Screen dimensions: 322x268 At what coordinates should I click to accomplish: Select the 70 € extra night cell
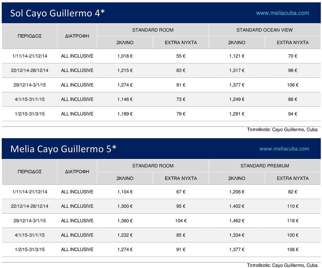[x=292, y=56]
